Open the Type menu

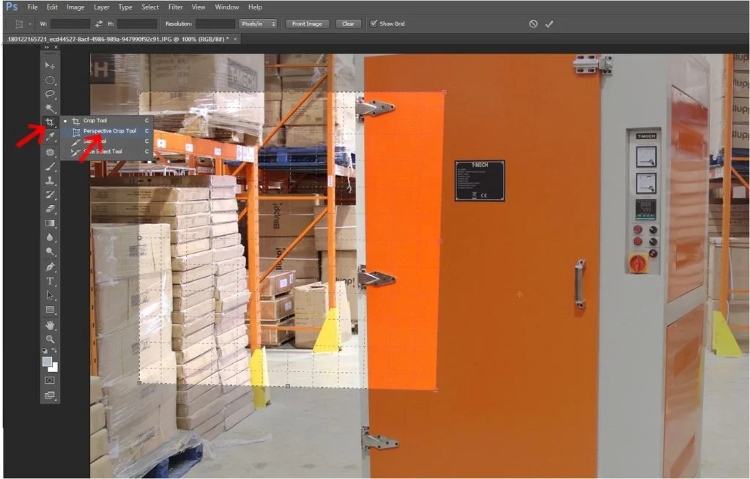click(x=125, y=7)
